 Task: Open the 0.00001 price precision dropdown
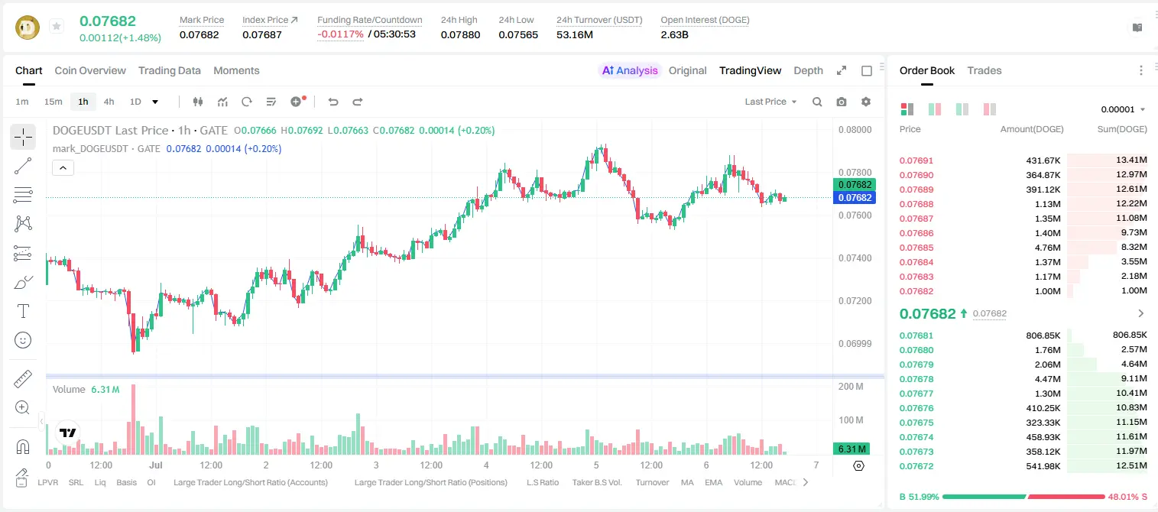click(x=1123, y=109)
